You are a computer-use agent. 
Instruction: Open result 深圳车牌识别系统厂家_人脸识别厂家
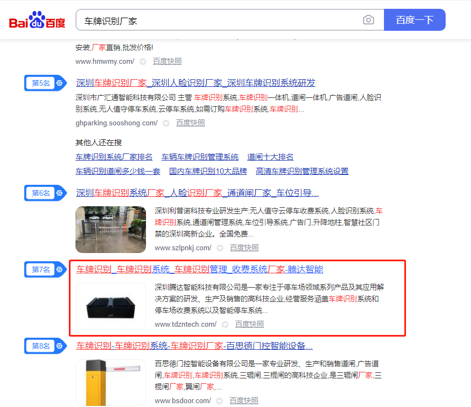click(197, 193)
